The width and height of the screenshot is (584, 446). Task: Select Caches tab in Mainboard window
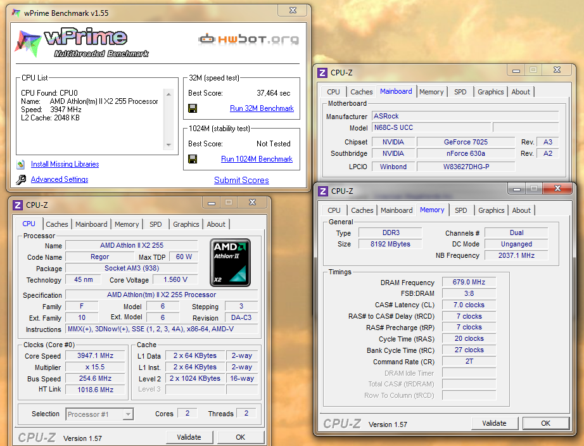[361, 92]
